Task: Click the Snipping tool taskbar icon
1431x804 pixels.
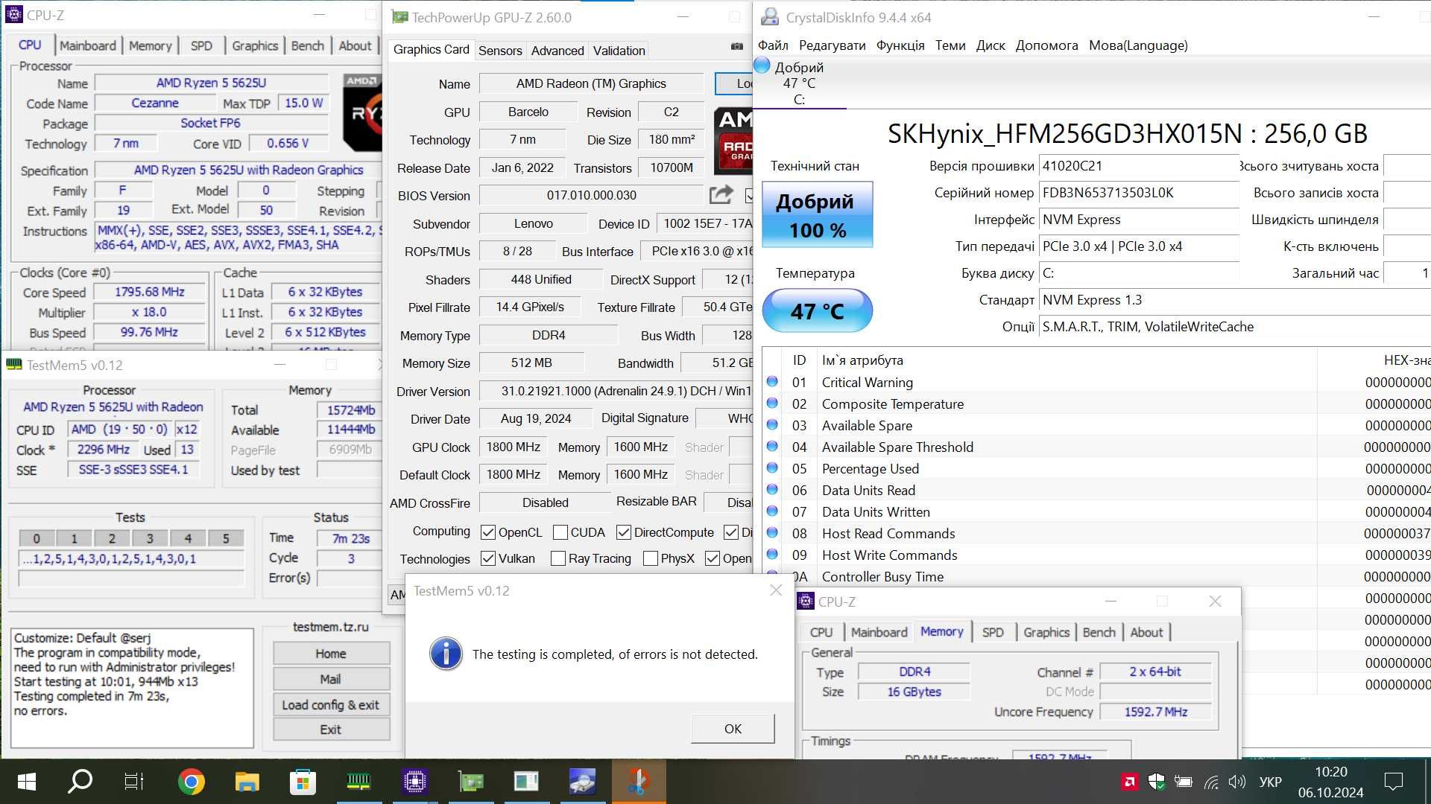Action: (x=638, y=782)
